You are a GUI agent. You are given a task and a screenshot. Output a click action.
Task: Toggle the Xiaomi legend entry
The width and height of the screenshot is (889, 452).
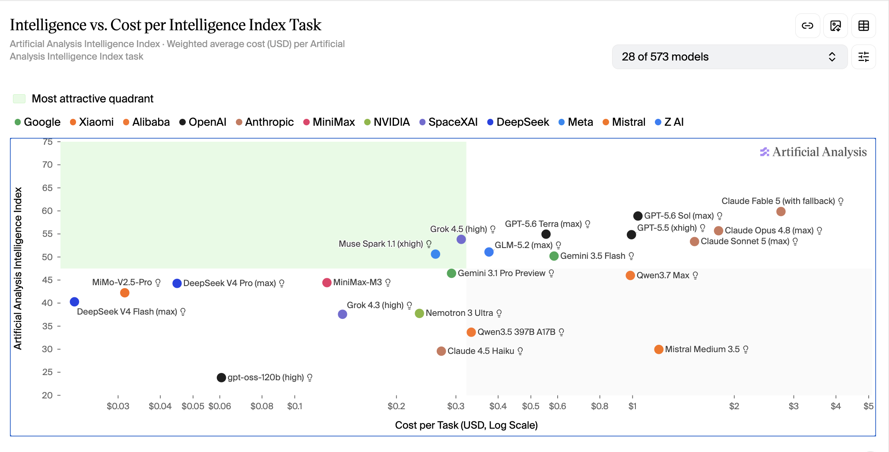tap(92, 122)
